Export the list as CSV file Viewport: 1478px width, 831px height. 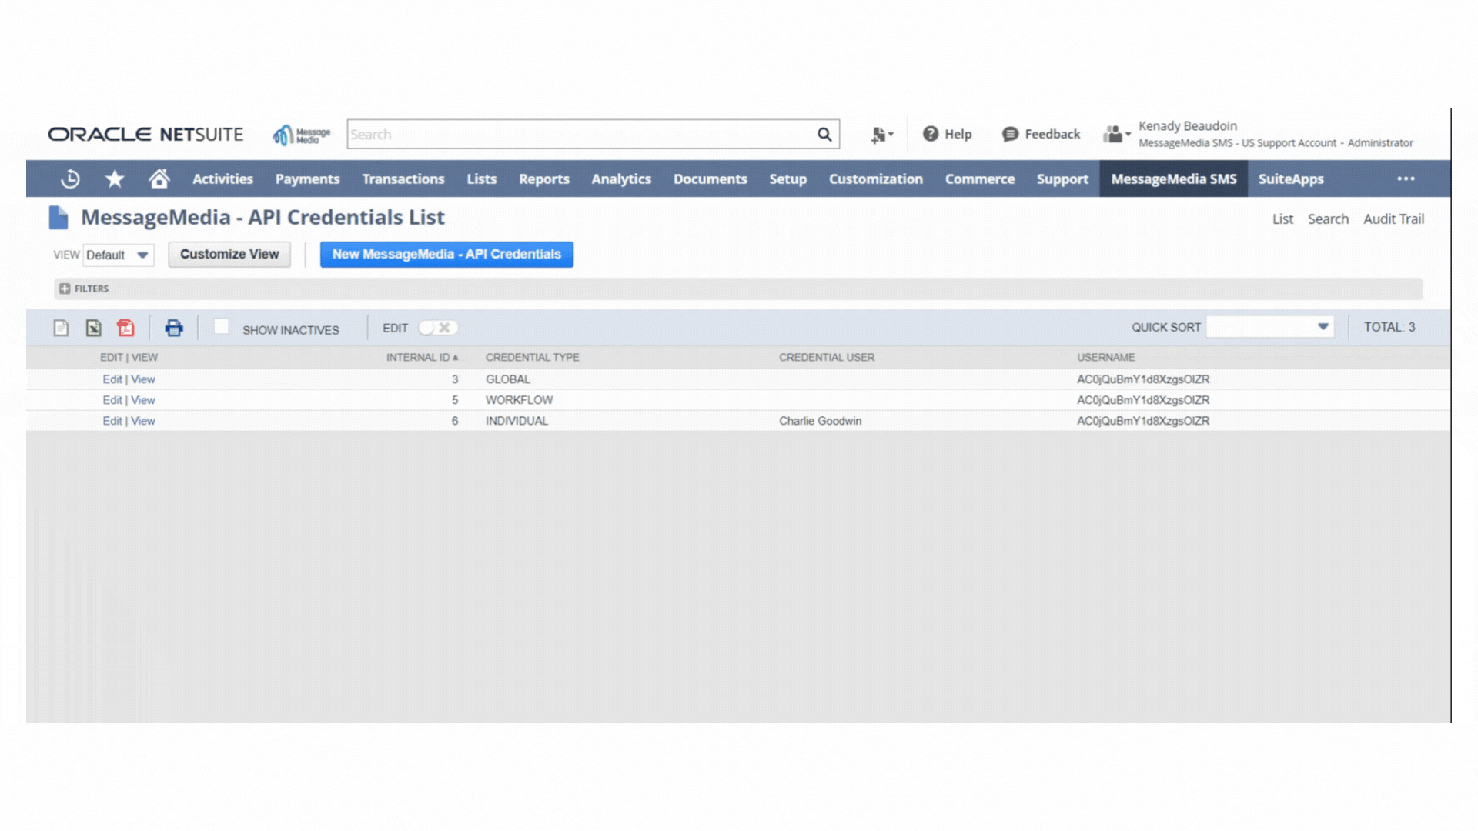[62, 327]
